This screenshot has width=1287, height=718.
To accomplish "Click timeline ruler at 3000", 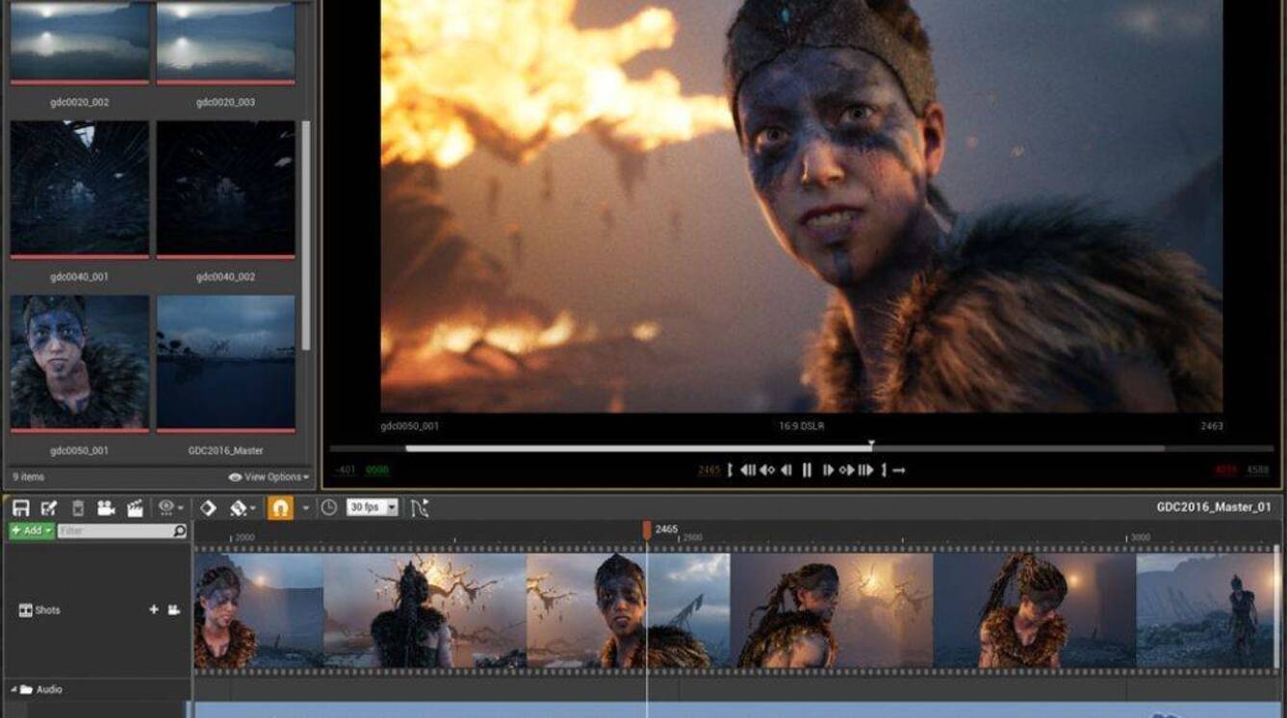I will tap(1141, 536).
